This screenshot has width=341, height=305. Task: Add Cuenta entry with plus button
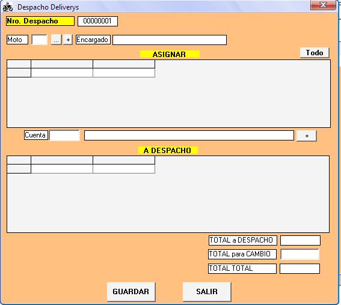coord(307,136)
